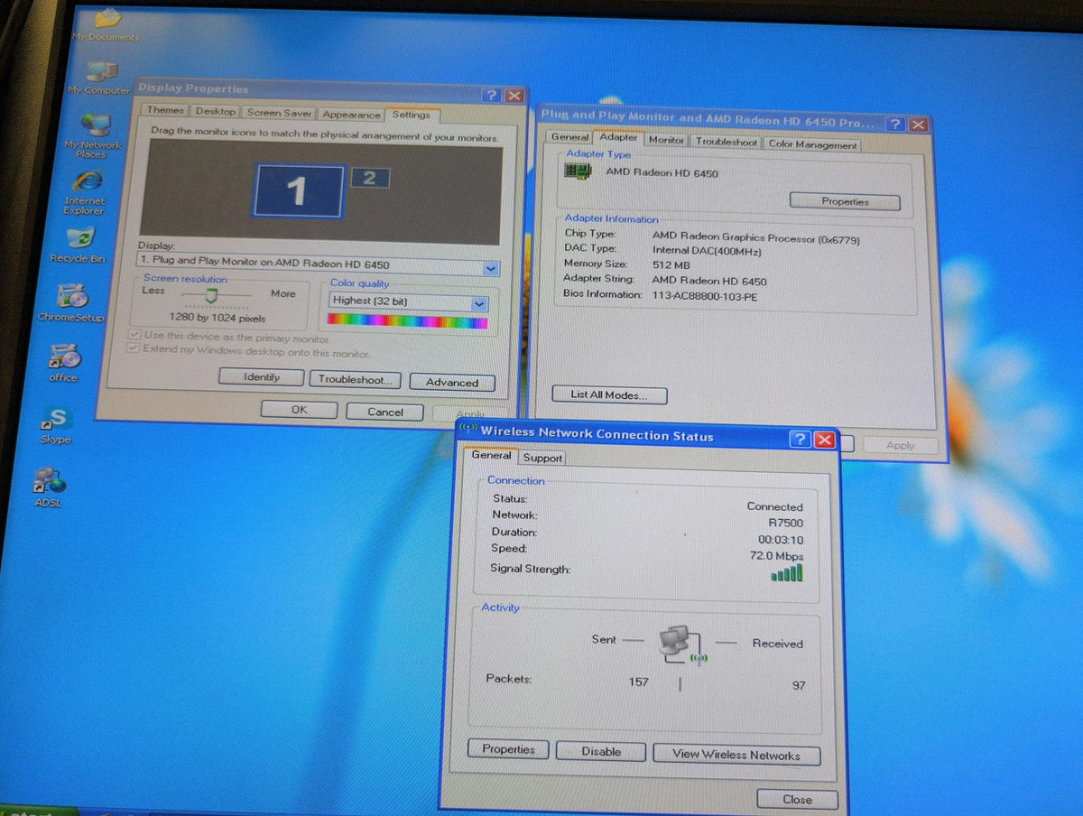1083x816 pixels.
Task: Open the Recycle Bin icon
Action: point(79,246)
